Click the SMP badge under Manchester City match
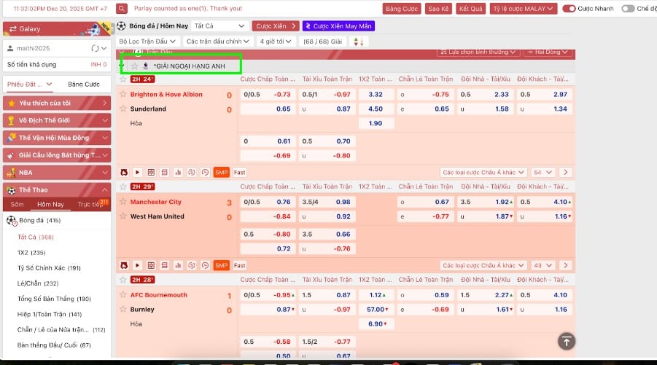 [221, 265]
